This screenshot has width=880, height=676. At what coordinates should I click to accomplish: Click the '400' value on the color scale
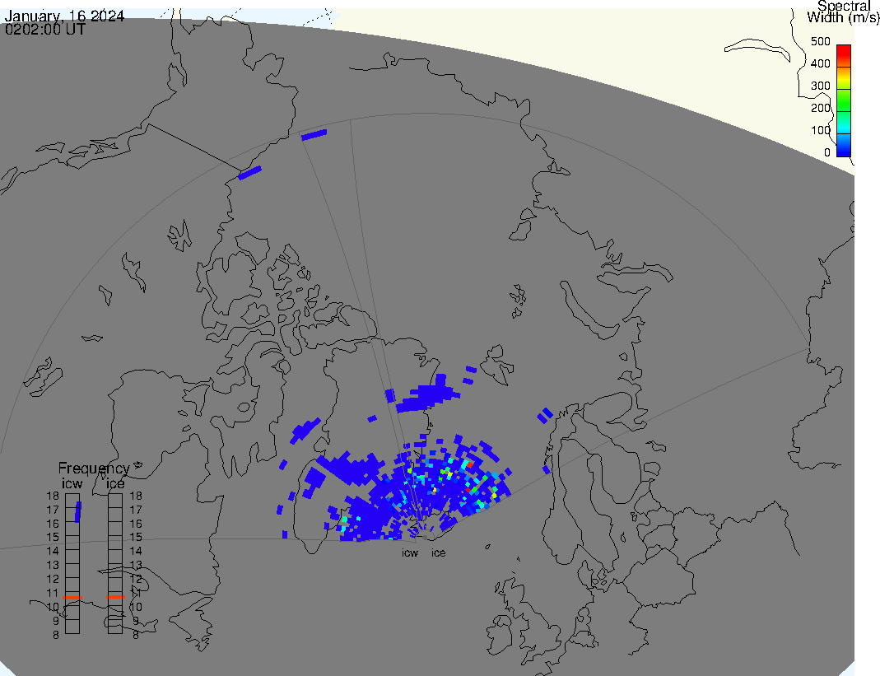[x=821, y=64]
